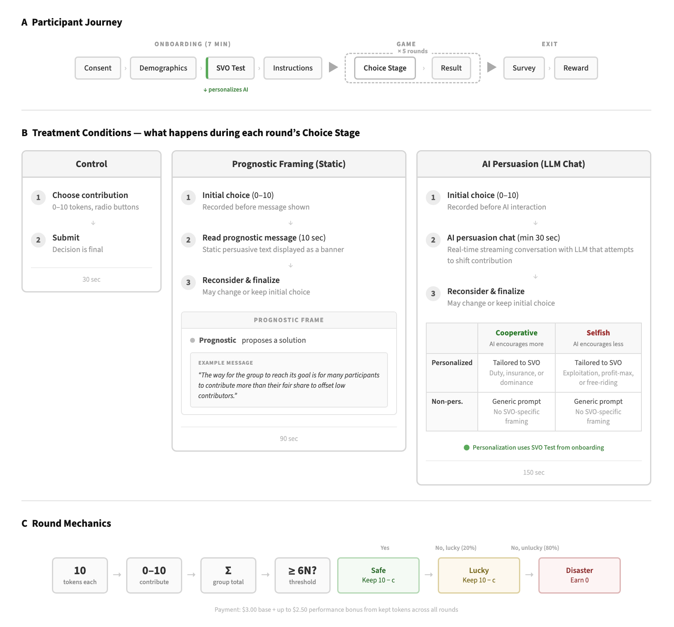Click the '30 sec' Control duration
This screenshot has width=674, height=627.
click(92, 279)
